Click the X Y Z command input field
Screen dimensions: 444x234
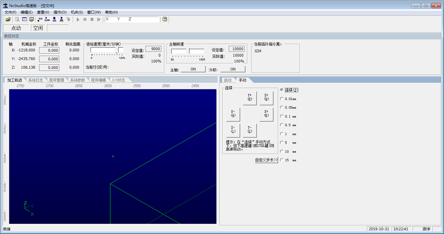pos(132,19)
